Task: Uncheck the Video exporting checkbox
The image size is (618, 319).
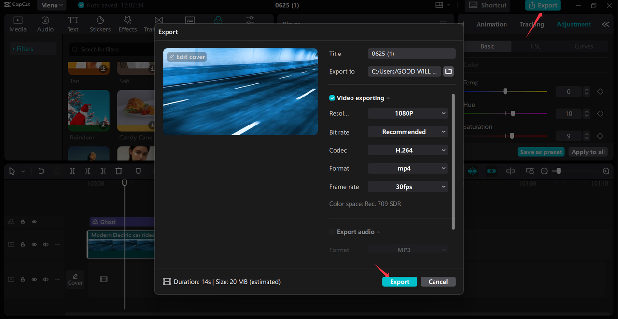Action: tap(332, 97)
